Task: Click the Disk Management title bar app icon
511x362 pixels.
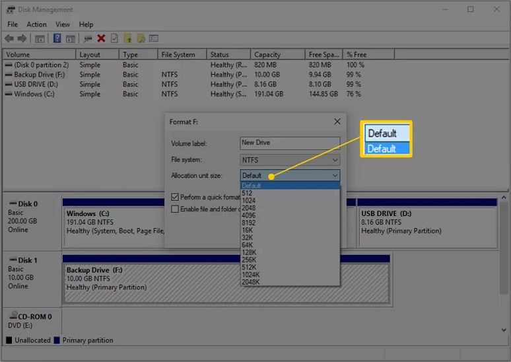Action: (11, 9)
